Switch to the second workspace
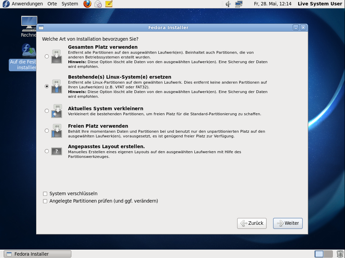This screenshot has height=258, width=345. pos(328,254)
